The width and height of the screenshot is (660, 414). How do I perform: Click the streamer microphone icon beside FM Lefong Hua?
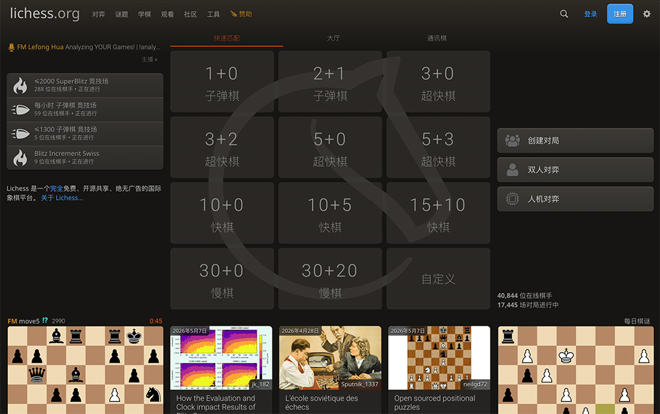[11, 47]
